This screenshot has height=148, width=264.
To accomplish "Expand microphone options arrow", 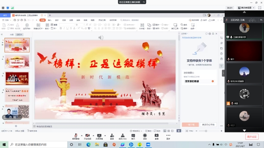I will (82, 135).
